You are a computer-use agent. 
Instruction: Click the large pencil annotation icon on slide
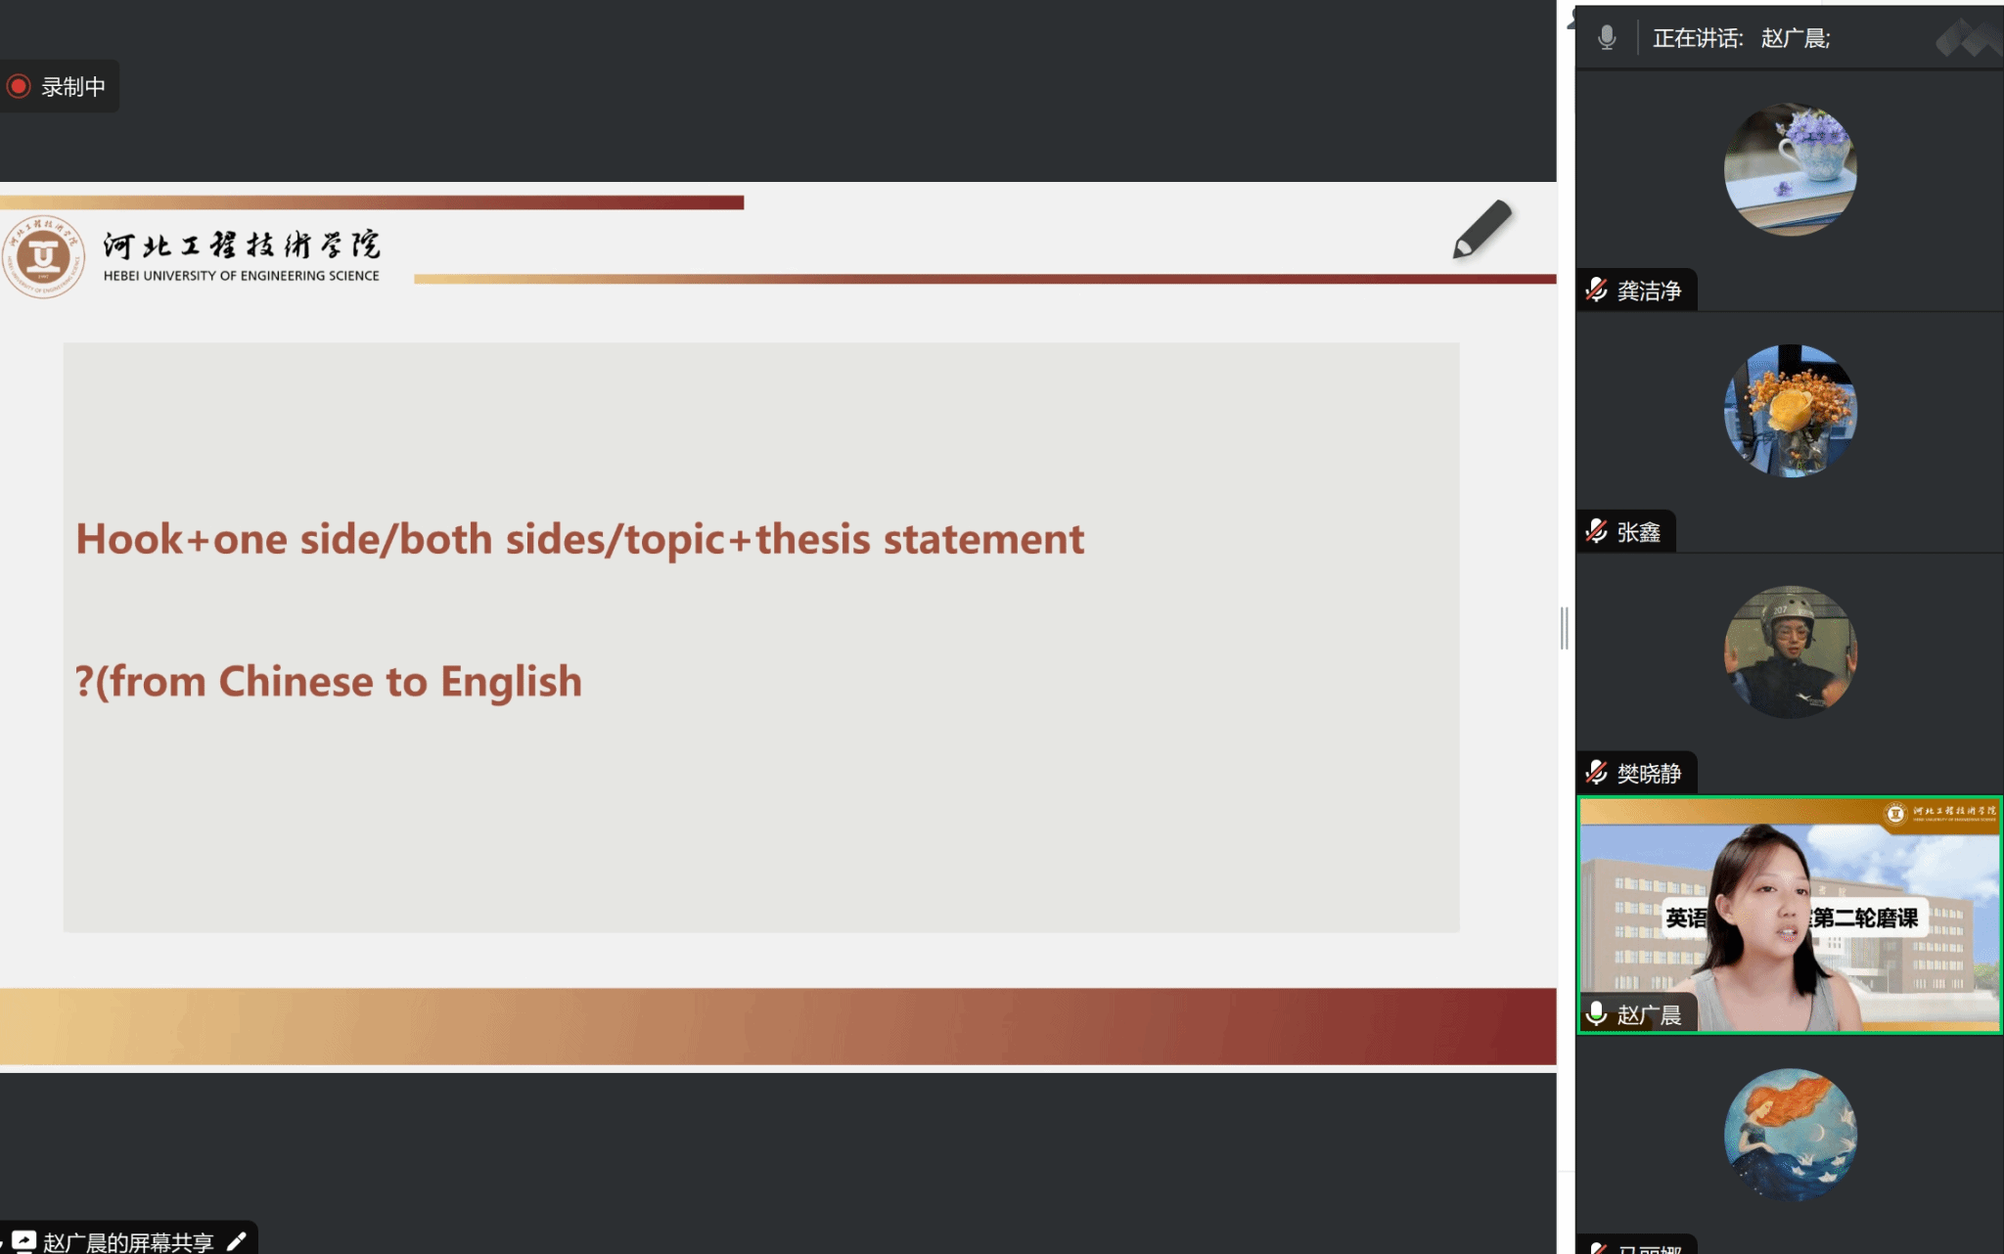pos(1481,230)
